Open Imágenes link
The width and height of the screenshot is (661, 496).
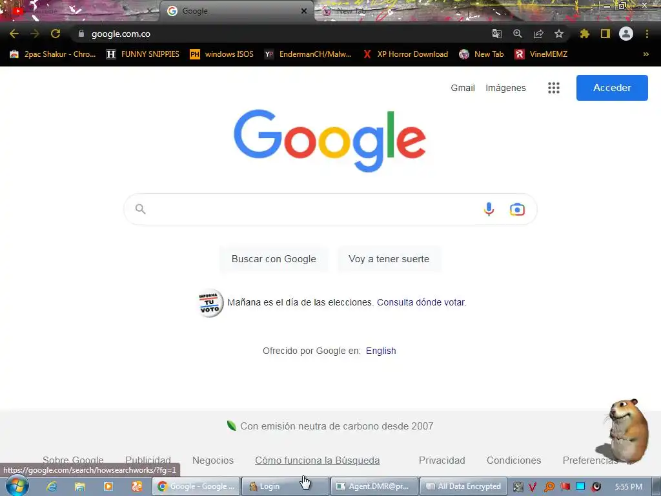point(505,88)
